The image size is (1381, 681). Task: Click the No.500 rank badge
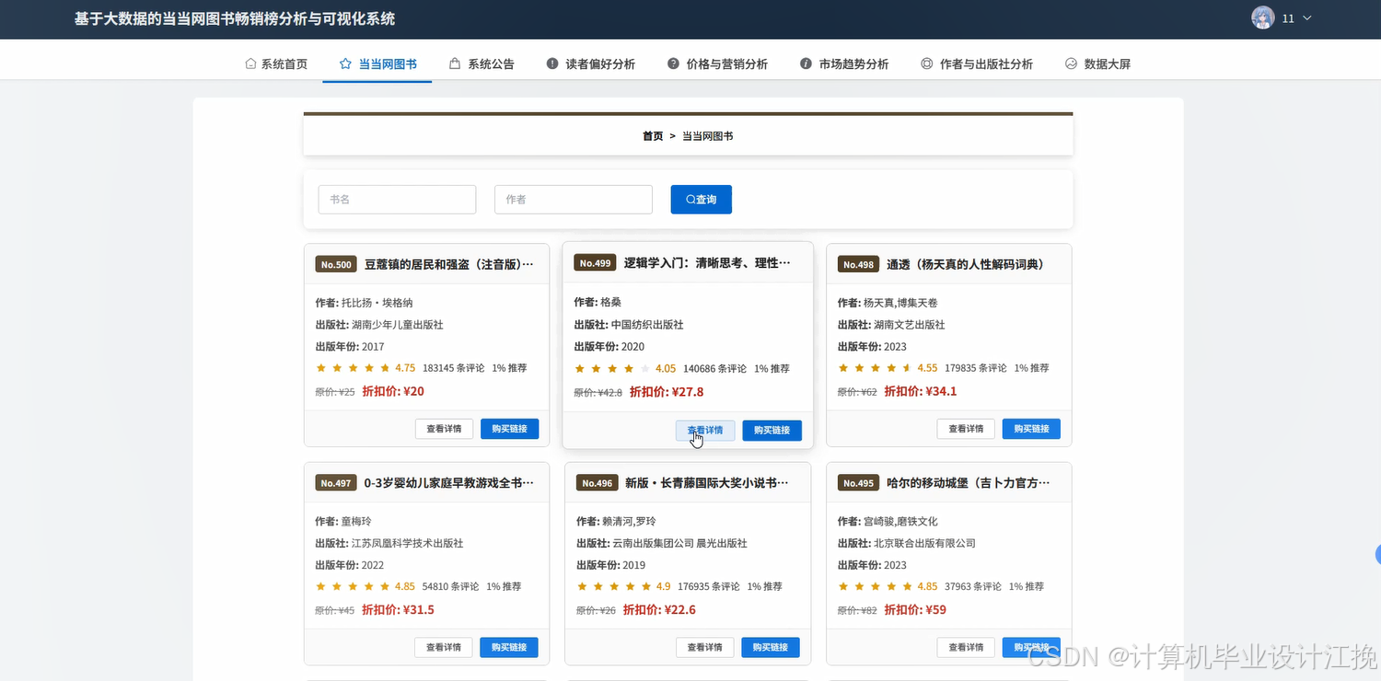(x=336, y=264)
